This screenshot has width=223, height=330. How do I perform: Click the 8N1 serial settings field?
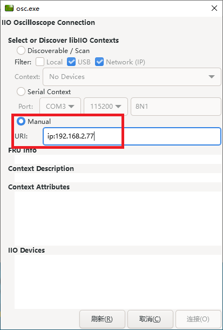(x=176, y=107)
